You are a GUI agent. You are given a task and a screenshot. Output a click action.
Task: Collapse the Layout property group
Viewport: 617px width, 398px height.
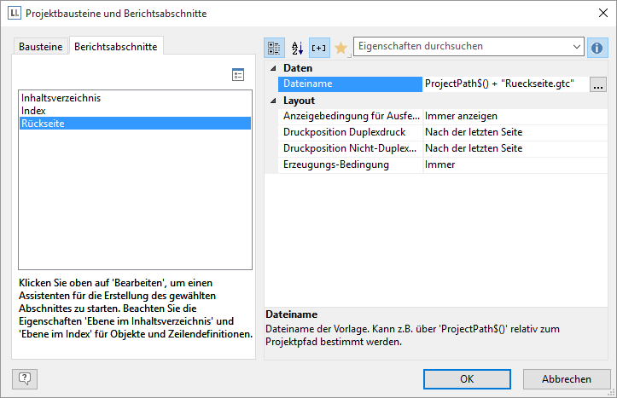click(272, 101)
